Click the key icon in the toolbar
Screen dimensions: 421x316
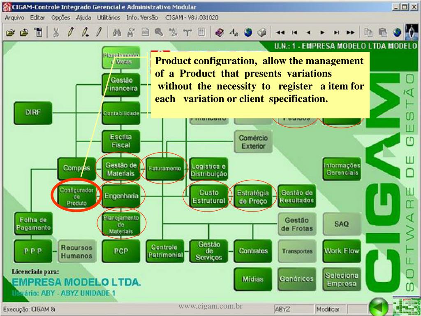[159, 33]
